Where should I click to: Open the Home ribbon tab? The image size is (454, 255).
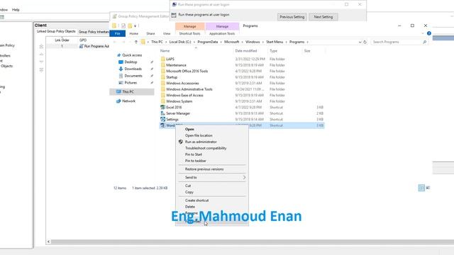click(x=133, y=33)
